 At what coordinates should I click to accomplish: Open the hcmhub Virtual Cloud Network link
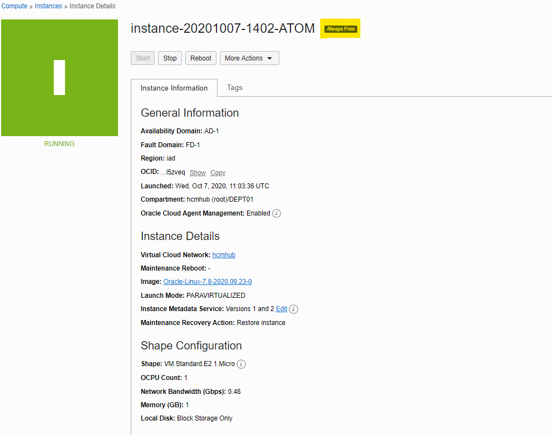(224, 255)
